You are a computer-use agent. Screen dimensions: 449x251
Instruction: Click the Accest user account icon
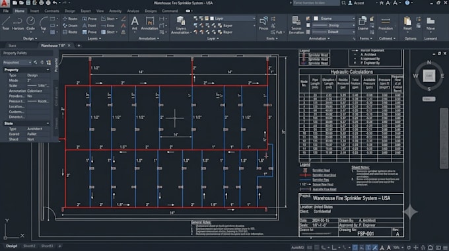[x=350, y=3]
